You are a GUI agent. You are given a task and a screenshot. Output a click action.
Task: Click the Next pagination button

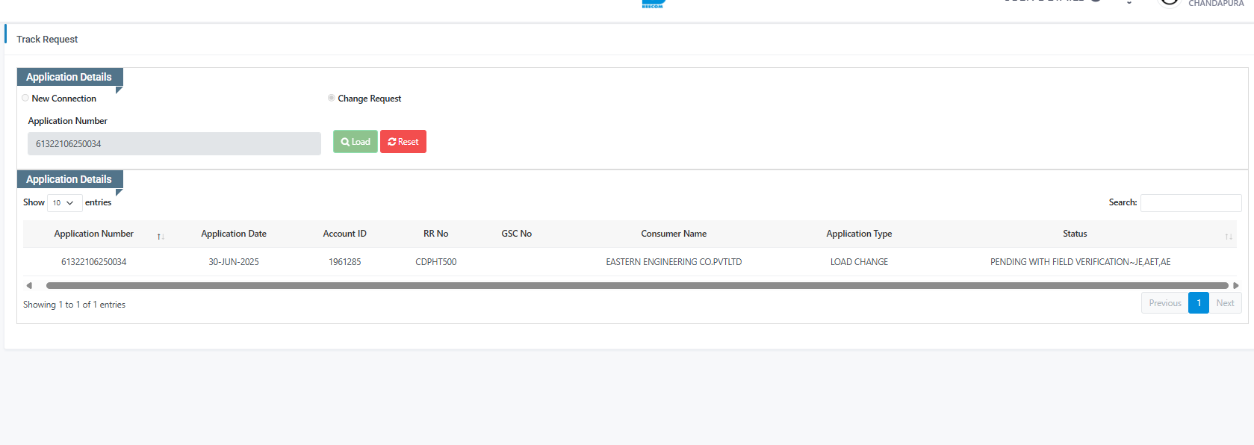(x=1225, y=303)
